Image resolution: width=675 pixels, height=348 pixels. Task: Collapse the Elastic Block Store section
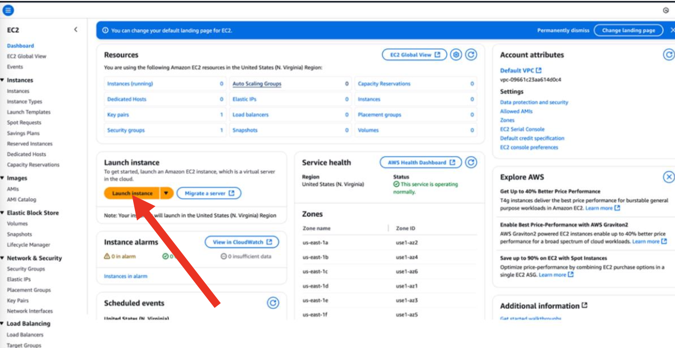pos(2,213)
